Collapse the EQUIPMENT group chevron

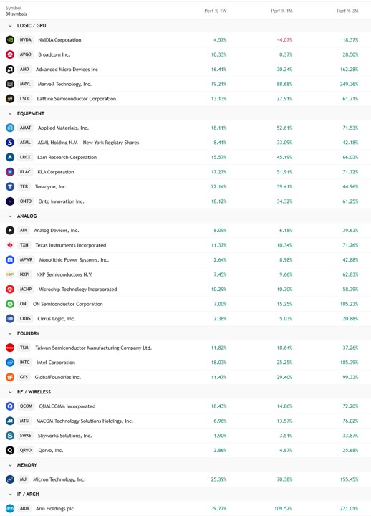10,113
